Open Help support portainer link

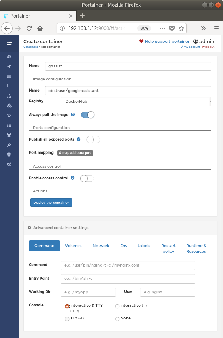167,41
